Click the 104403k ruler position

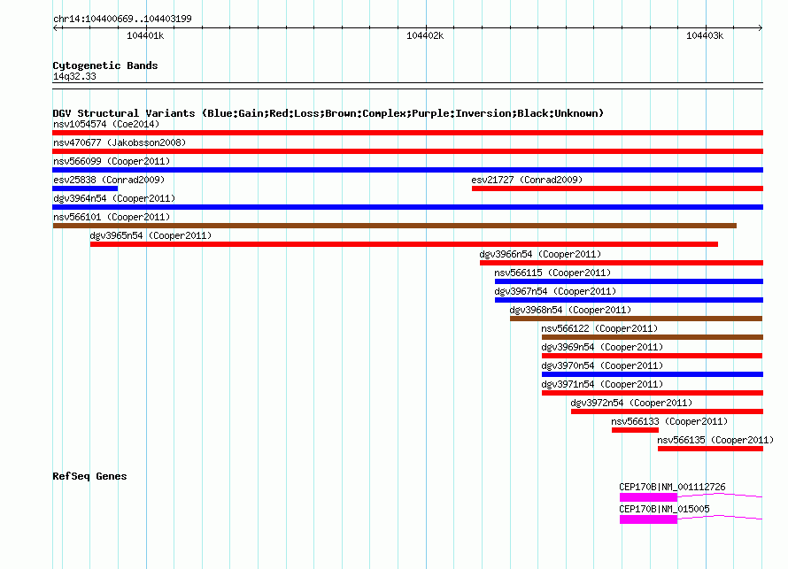point(705,35)
